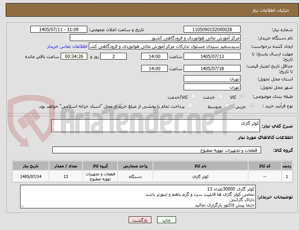Image resolution: width=299 pixels, height=230 pixels.
Task: Click the شماره نیاز field 1105090152000028
Action: pos(212,30)
